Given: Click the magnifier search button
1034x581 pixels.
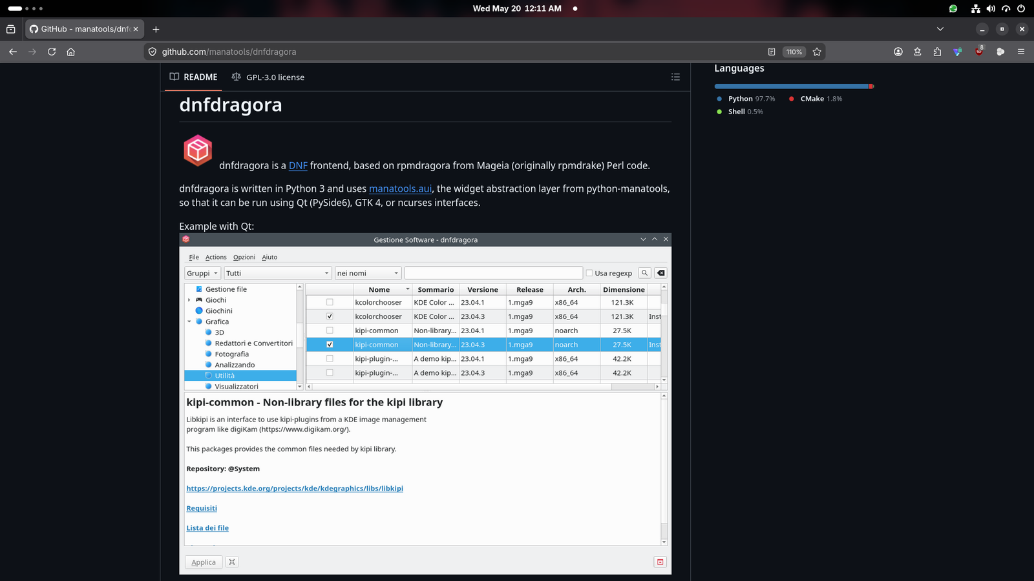Looking at the screenshot, I should pos(644,273).
